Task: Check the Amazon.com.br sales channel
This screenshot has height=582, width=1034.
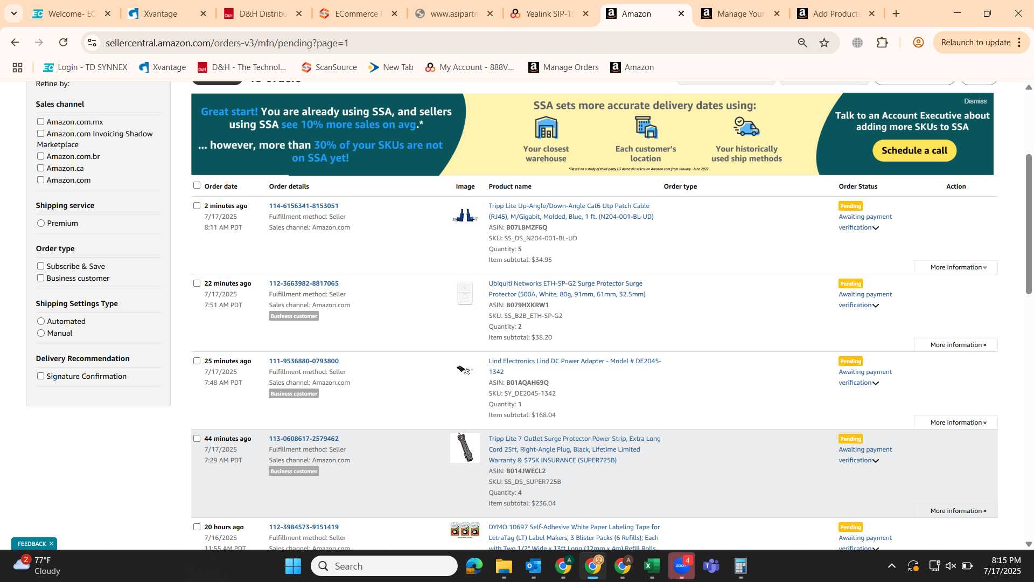Action: (x=40, y=156)
